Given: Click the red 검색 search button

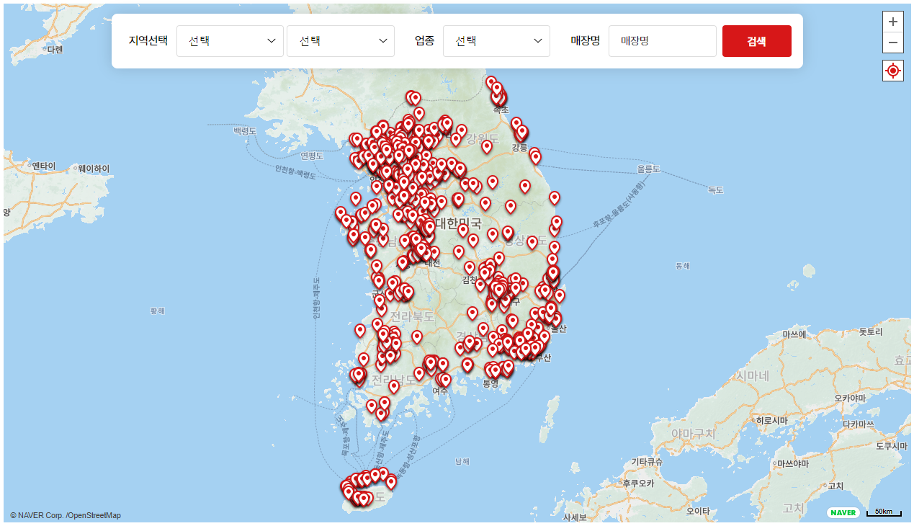Looking at the screenshot, I should [756, 41].
